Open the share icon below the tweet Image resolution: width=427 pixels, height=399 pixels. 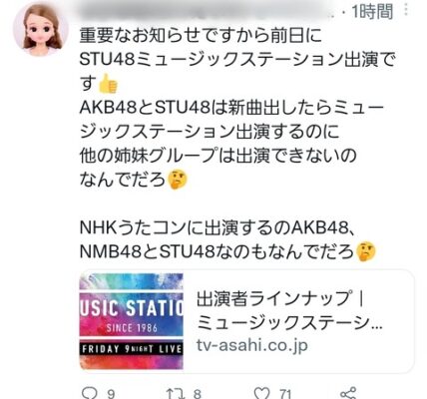tap(348, 393)
